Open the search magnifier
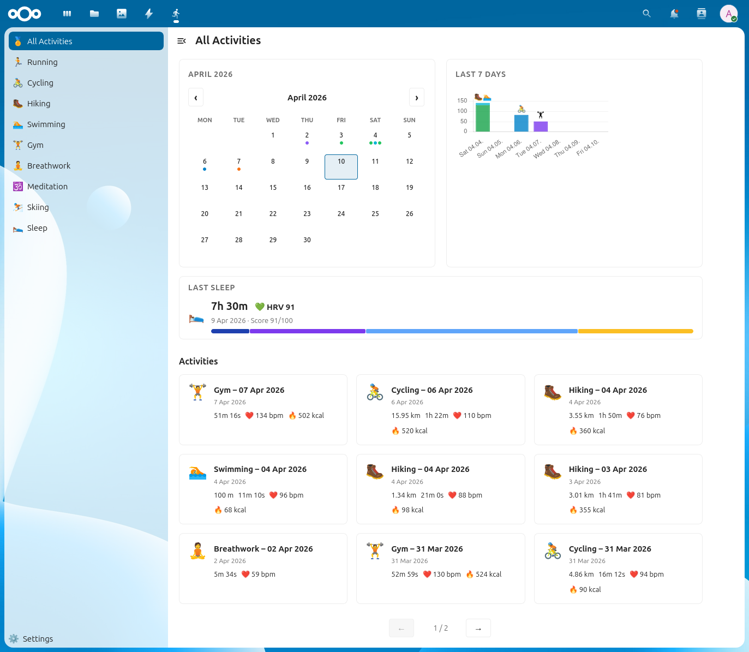Viewport: 749px width, 652px height. click(x=646, y=13)
